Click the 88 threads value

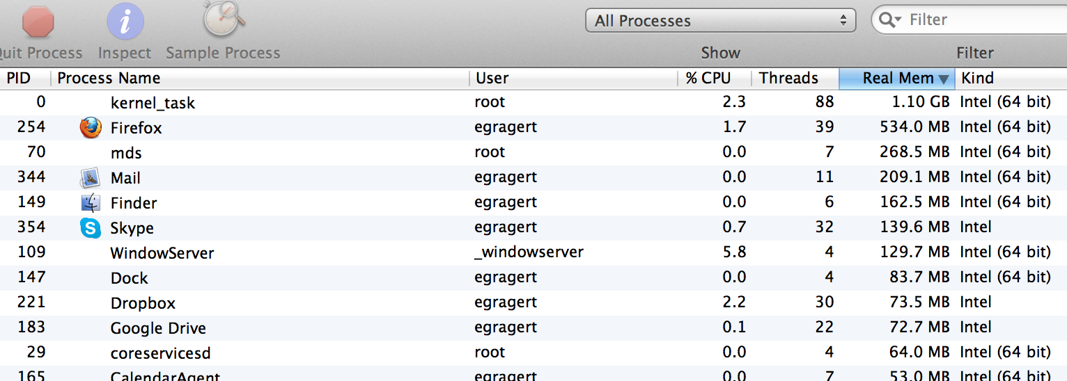coord(825,102)
